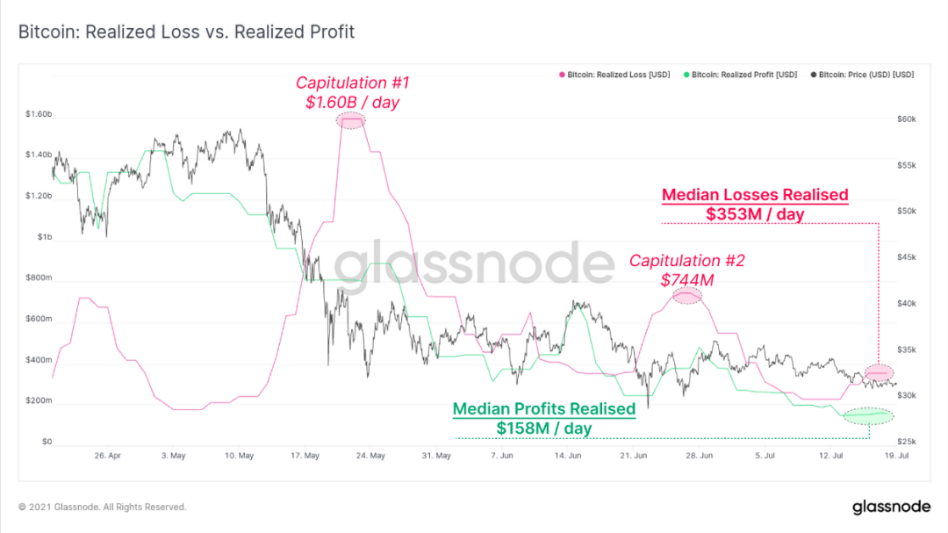Click the Median Profits Realised heading
948x533 pixels.
544,409
